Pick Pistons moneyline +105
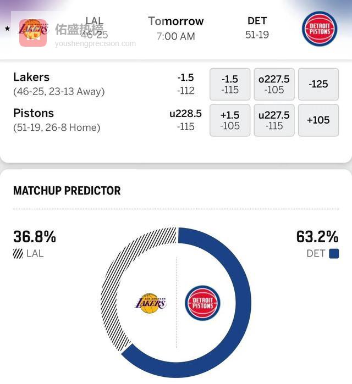This screenshot has width=352, height=384. coord(318,120)
